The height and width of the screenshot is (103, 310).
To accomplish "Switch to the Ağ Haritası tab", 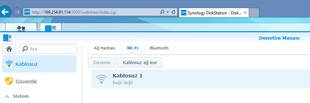I will (x=104, y=48).
